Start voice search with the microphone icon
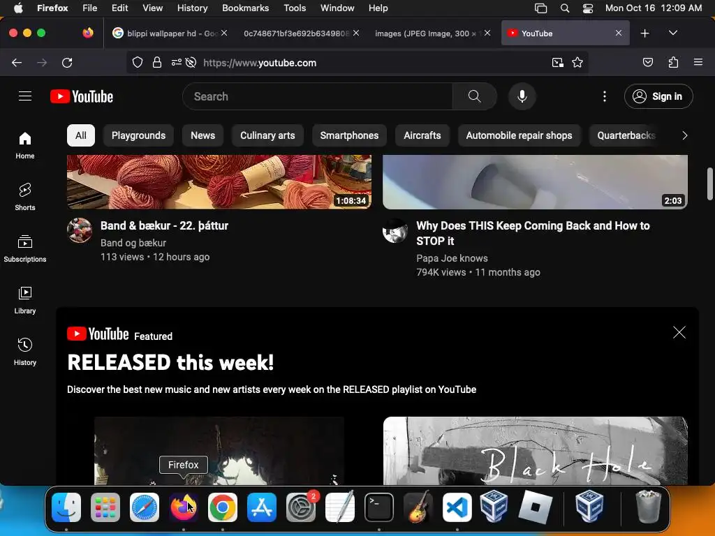The width and height of the screenshot is (715, 536). click(x=522, y=96)
